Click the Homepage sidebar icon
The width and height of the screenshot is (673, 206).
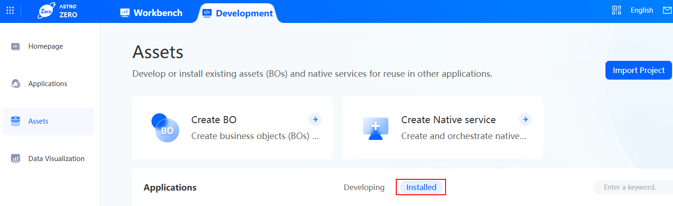pos(15,46)
